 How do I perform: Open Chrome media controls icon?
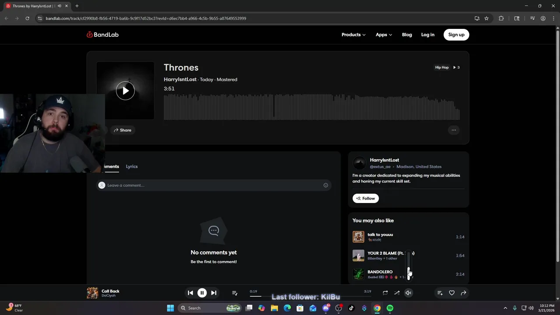pyautogui.click(x=532, y=18)
